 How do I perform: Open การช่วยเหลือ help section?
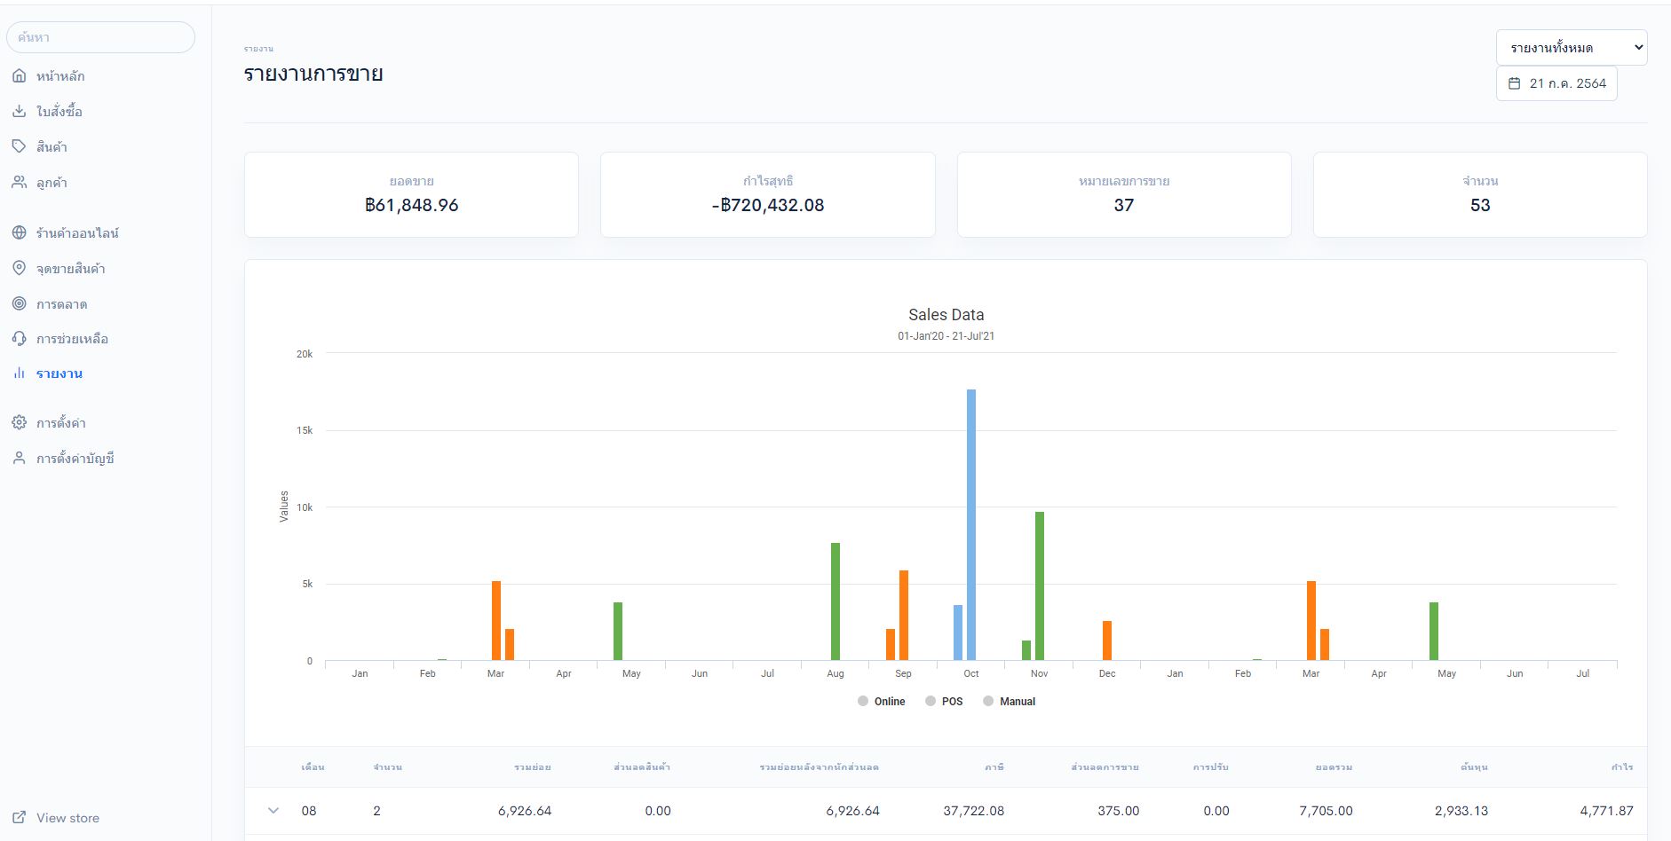pos(72,339)
